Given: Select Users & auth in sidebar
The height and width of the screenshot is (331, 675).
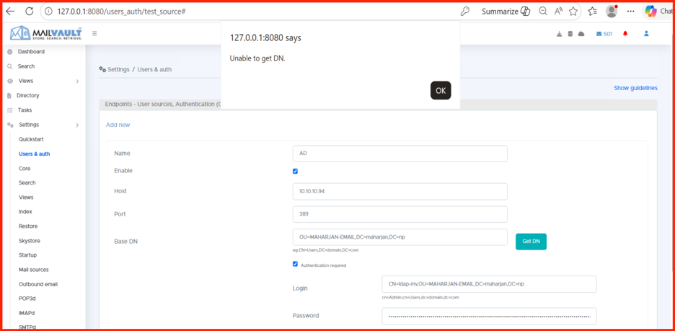Looking at the screenshot, I should pyautogui.click(x=35, y=154).
